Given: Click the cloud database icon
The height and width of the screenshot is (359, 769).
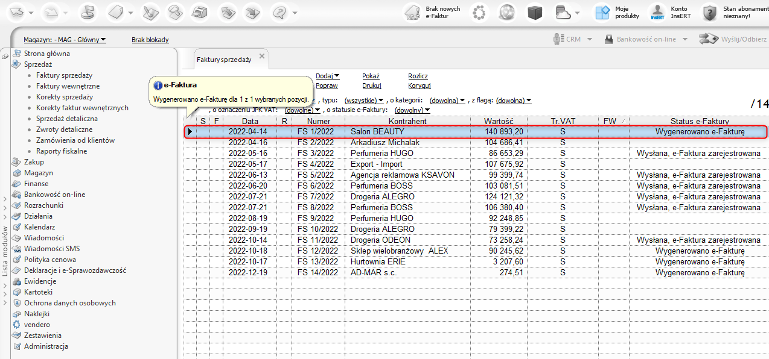Looking at the screenshot, I should [x=563, y=12].
